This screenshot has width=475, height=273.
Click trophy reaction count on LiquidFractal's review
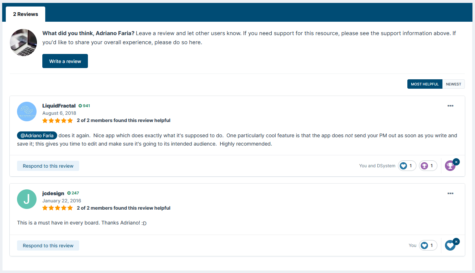coord(428,166)
